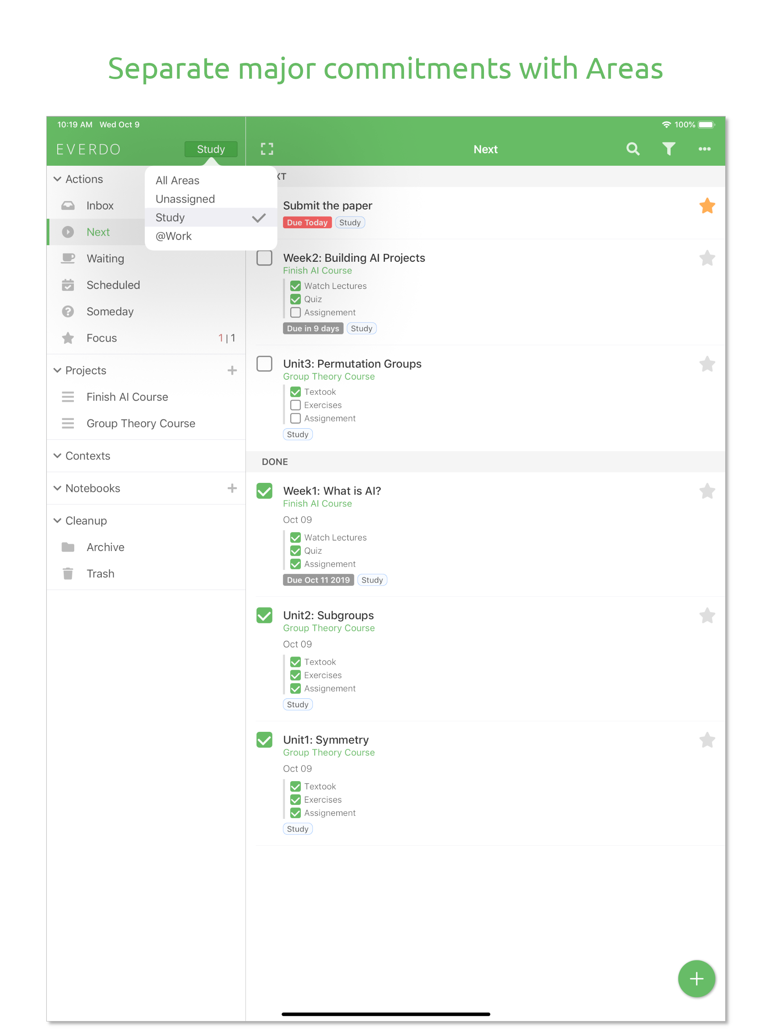Check Assignement under Week2: Building AI Projects
This screenshot has width=772, height=1029.
295,313
